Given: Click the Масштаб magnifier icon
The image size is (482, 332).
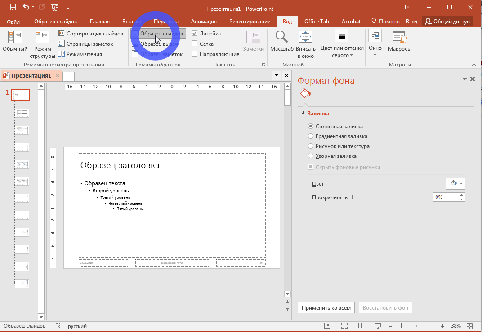Looking at the screenshot, I should 281,37.
